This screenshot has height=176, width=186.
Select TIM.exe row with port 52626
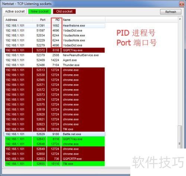(55, 129)
